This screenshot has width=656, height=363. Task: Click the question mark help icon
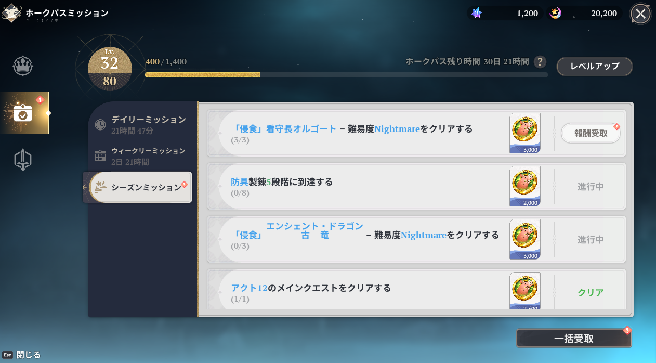coord(540,62)
